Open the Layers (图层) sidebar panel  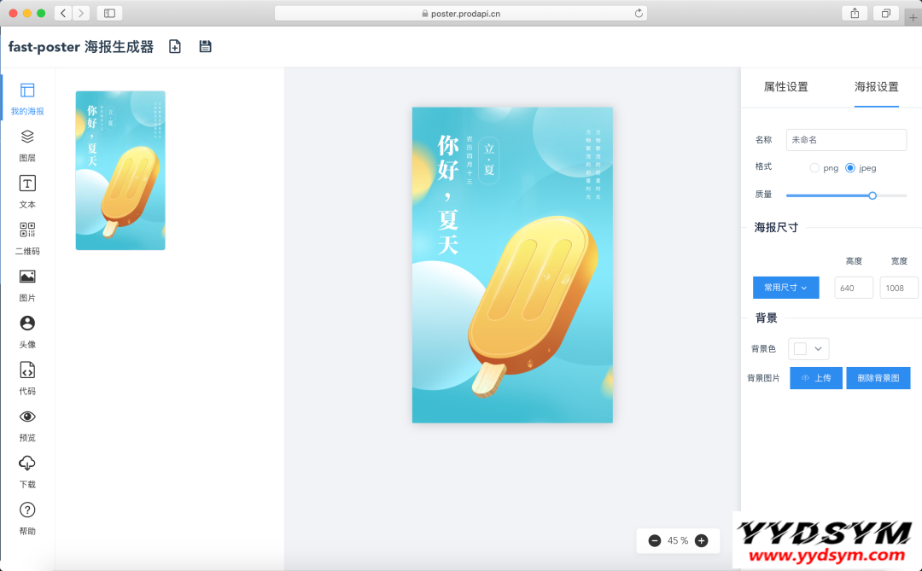click(x=27, y=143)
